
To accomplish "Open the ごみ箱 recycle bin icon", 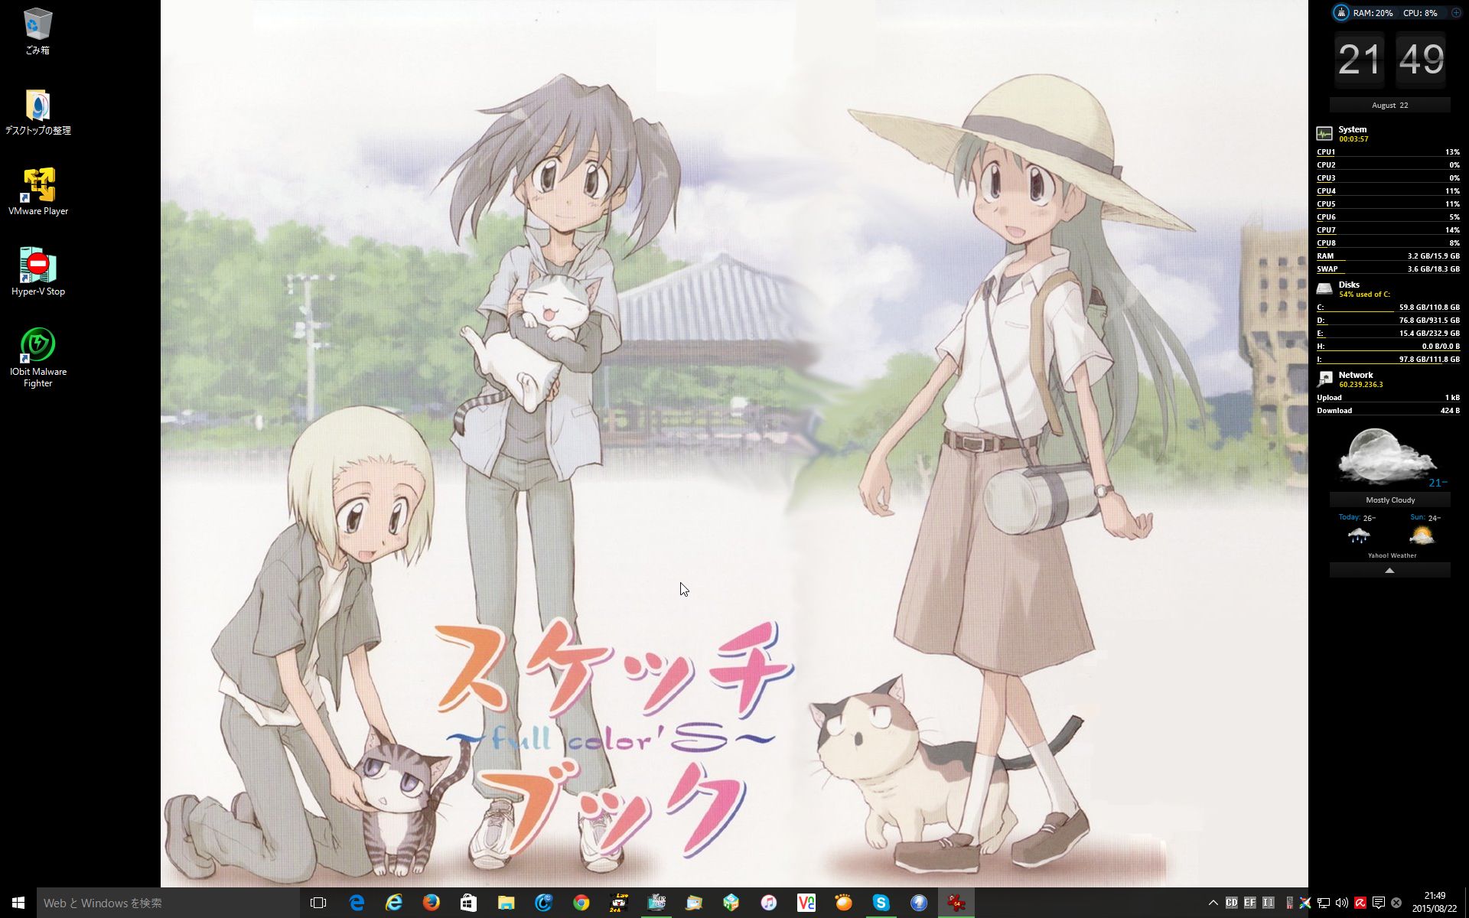I will [37, 31].
